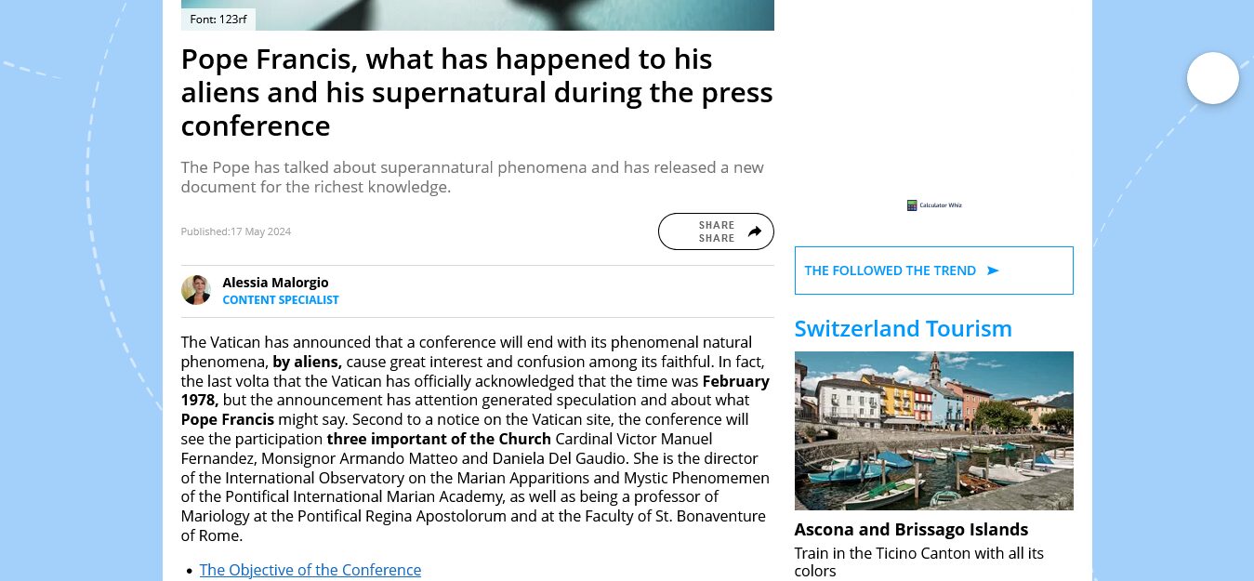
Task: Click the share arrow icon
Action: pyautogui.click(x=755, y=231)
